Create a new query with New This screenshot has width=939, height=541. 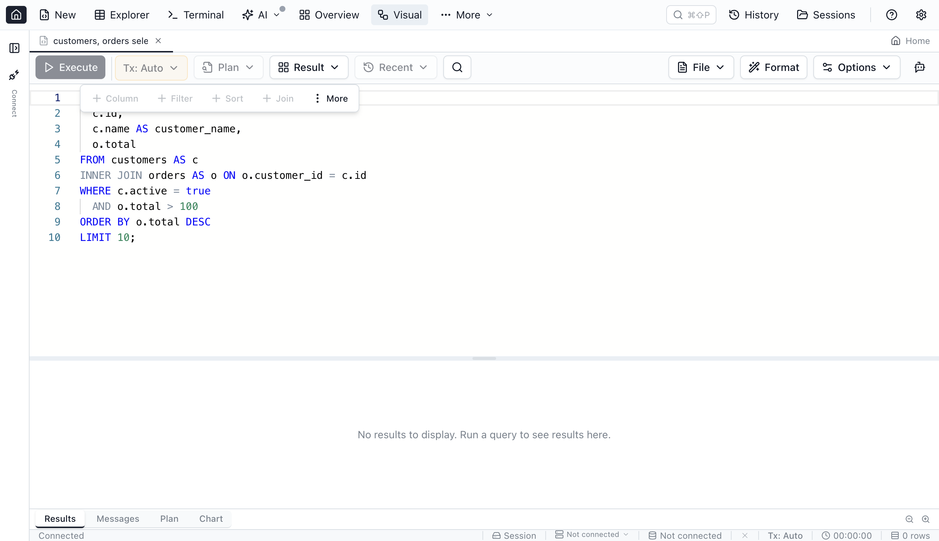pyautogui.click(x=58, y=15)
